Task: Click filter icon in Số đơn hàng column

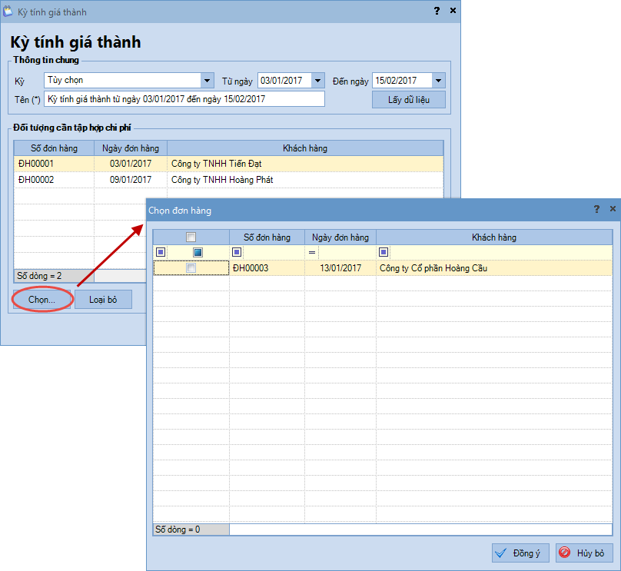Action: (x=236, y=252)
